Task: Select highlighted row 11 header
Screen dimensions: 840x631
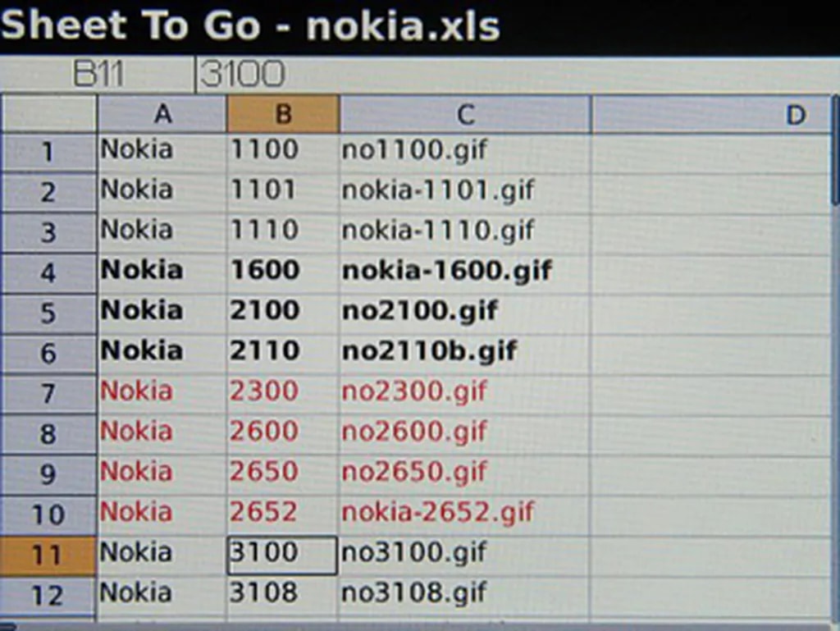Action: pyautogui.click(x=48, y=556)
